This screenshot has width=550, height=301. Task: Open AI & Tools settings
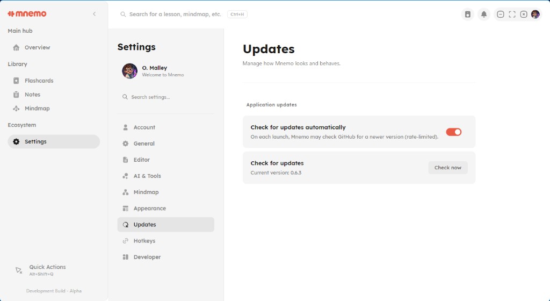[166, 176]
